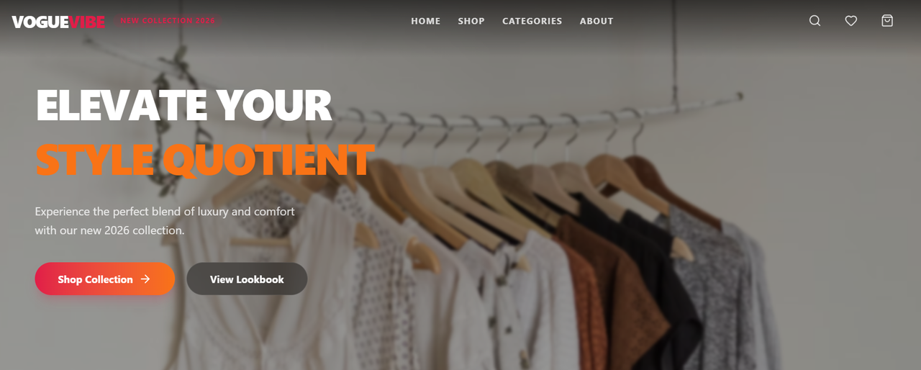Open the search icon in the header

pyautogui.click(x=815, y=21)
